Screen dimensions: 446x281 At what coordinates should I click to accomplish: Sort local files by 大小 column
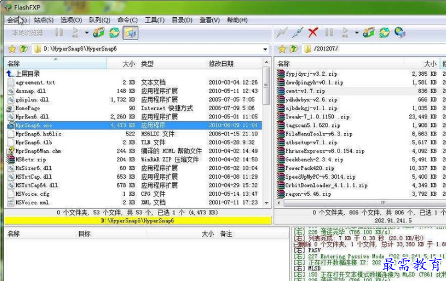123,64
